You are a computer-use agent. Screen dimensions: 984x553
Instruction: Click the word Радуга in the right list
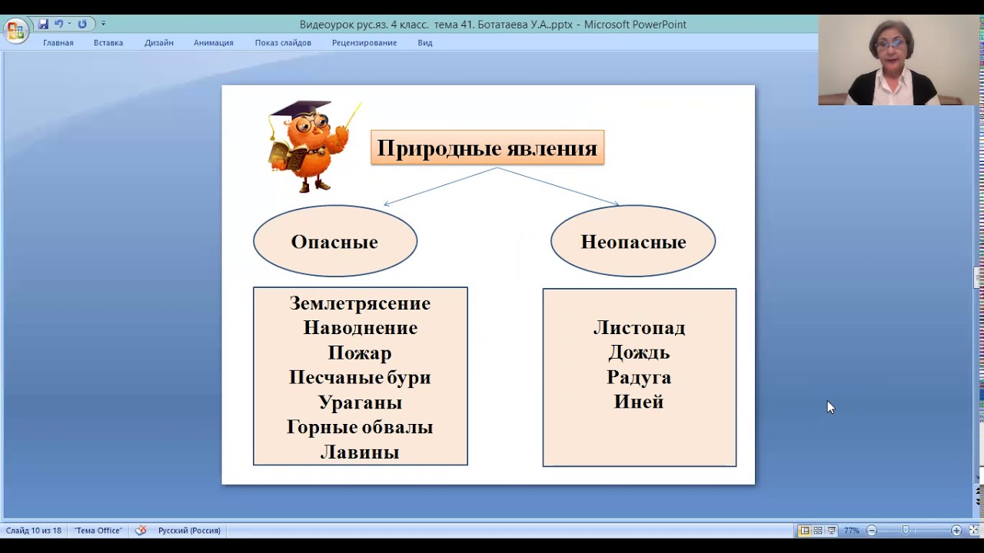pyautogui.click(x=639, y=377)
